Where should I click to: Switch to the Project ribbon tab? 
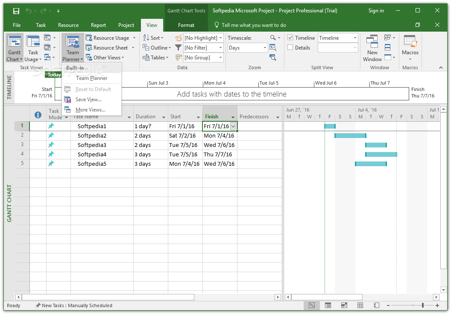point(126,25)
